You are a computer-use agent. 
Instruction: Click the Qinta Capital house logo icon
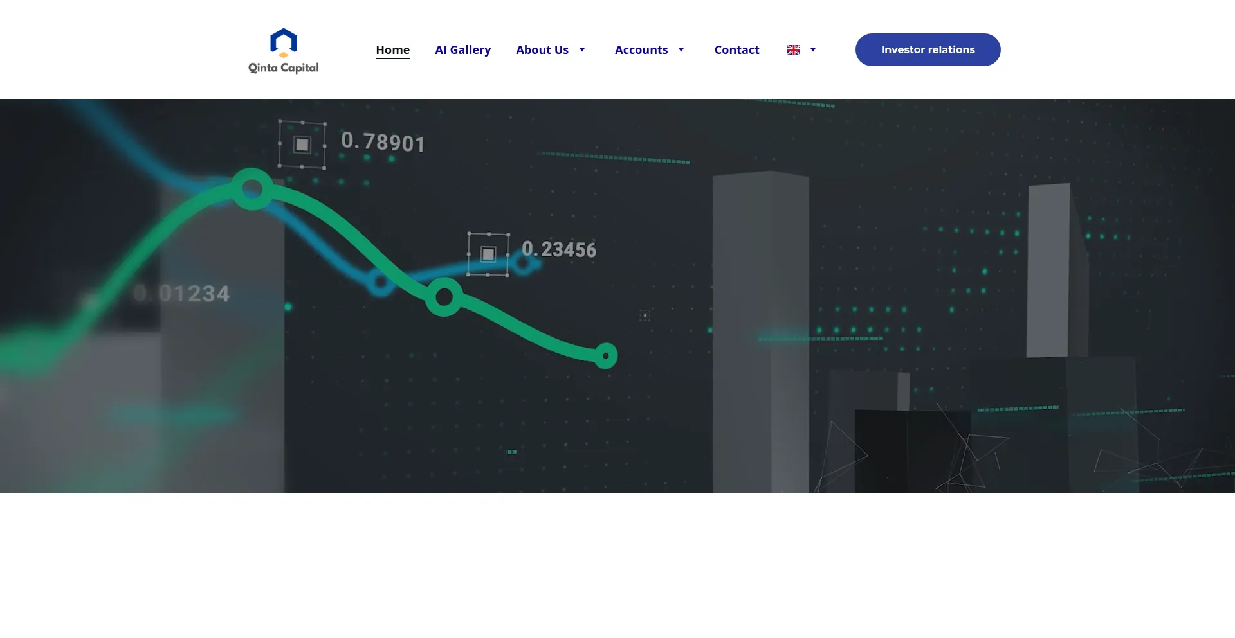pos(283,42)
